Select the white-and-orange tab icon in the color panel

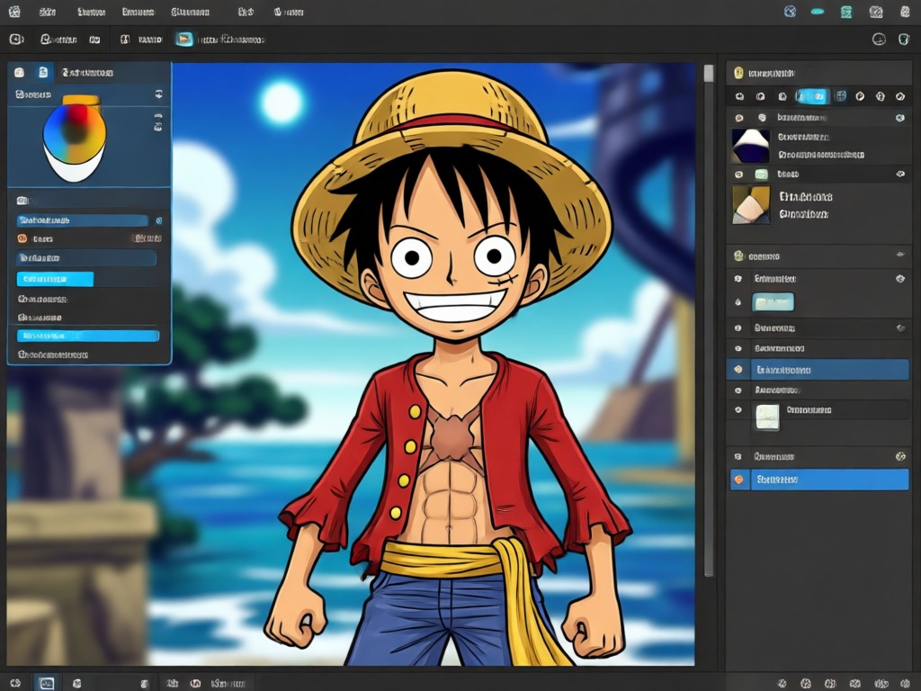pyautogui.click(x=20, y=72)
